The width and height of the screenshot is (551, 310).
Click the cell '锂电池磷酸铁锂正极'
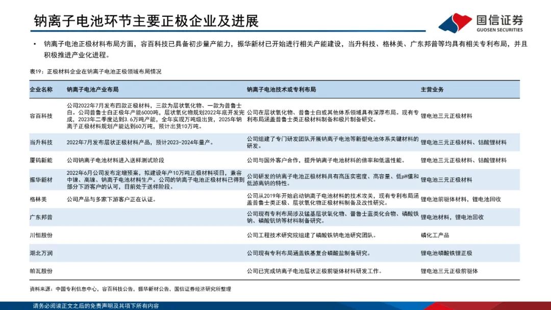446,253
